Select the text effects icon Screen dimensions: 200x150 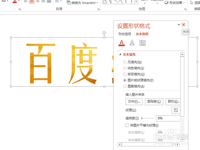point(132,43)
